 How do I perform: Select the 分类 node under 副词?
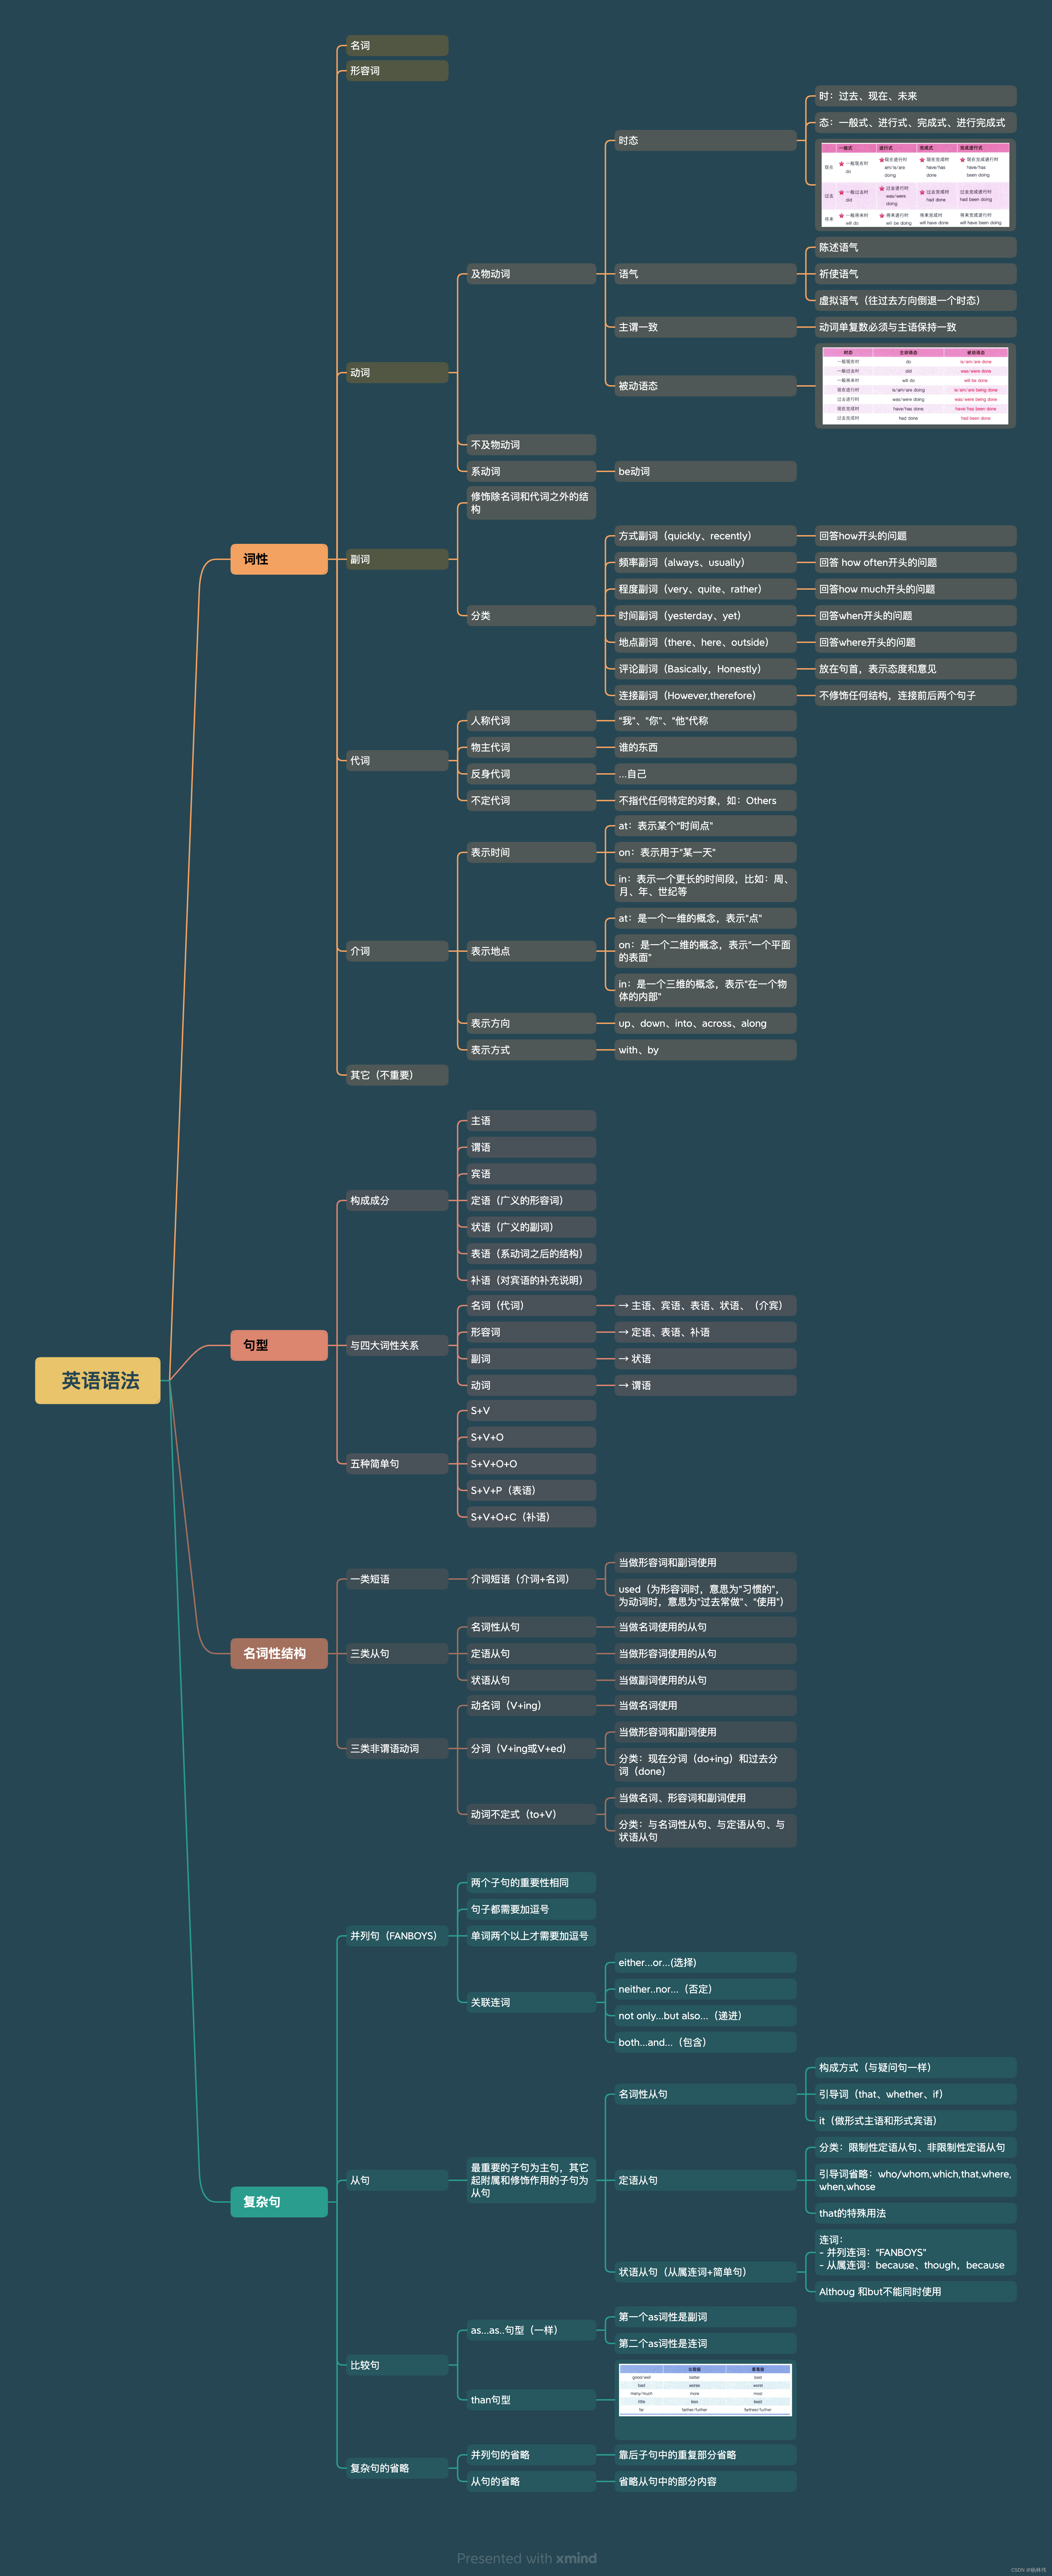tap(531, 616)
